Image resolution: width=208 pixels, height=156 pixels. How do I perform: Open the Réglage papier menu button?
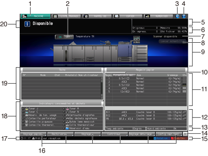[33, 134]
